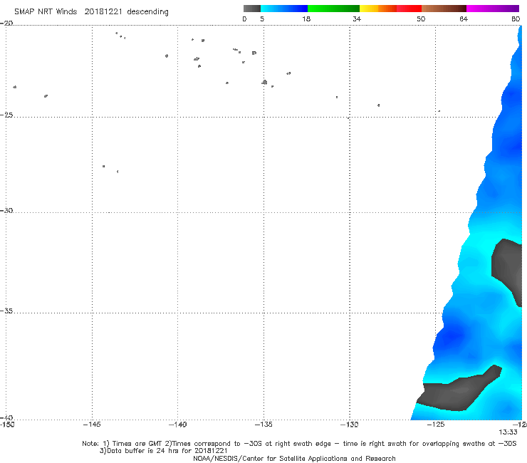Click the yellow segment of the color bar

click(x=369, y=9)
